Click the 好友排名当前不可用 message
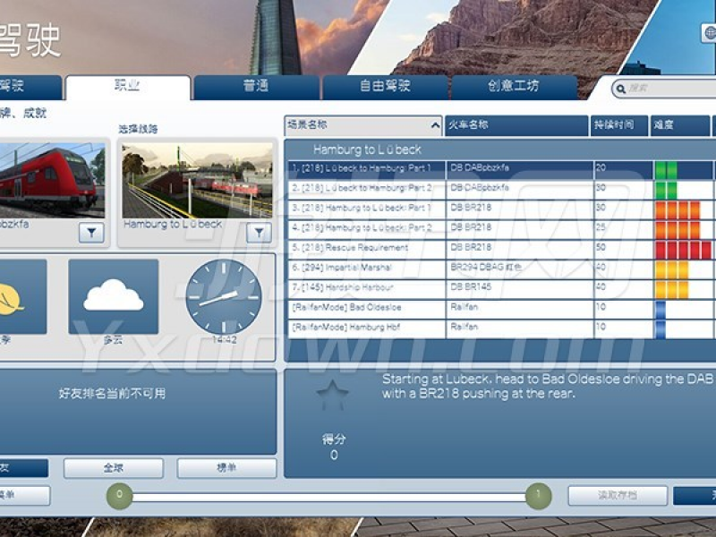This screenshot has width=716, height=537. 113,394
